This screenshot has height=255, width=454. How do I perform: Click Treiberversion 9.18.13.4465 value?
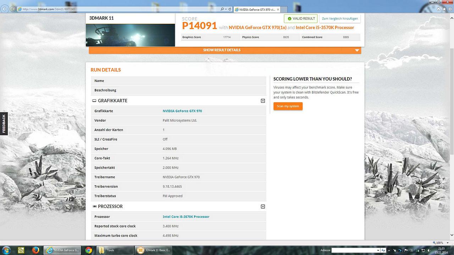[172, 186]
